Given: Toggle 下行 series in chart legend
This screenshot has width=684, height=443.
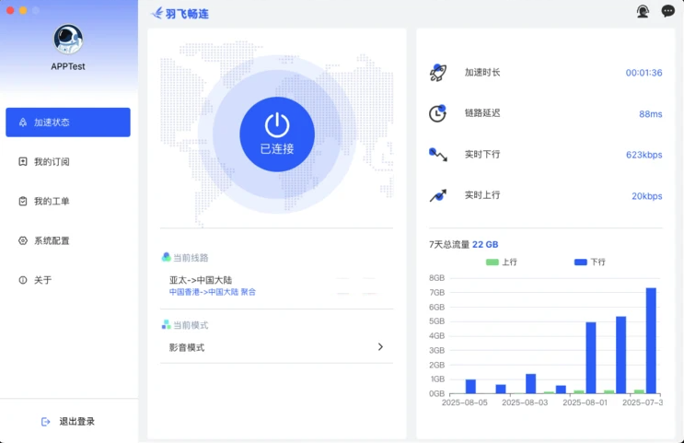Looking at the screenshot, I should pyautogui.click(x=590, y=262).
